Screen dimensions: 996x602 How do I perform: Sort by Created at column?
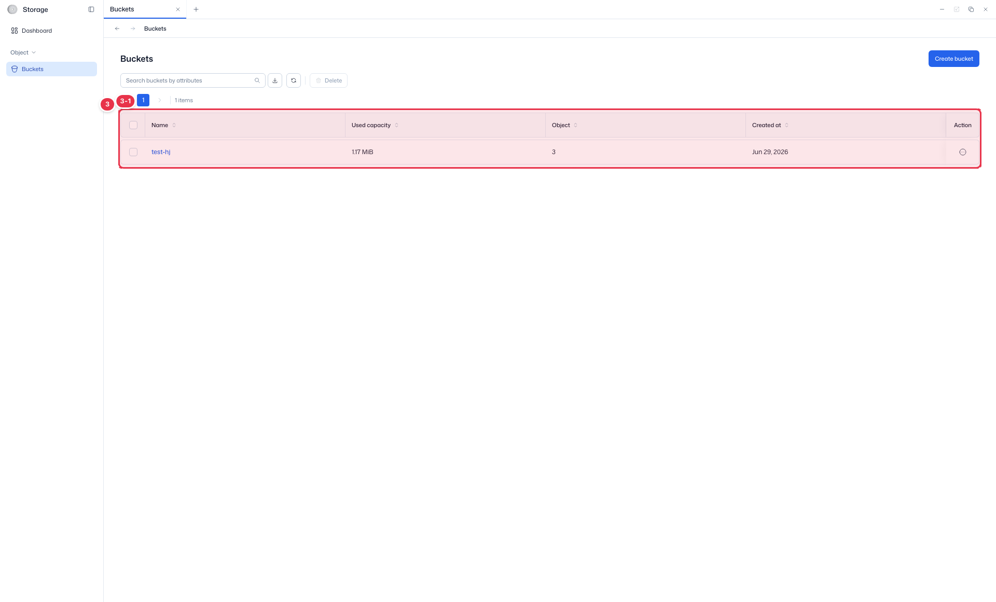tap(786, 125)
